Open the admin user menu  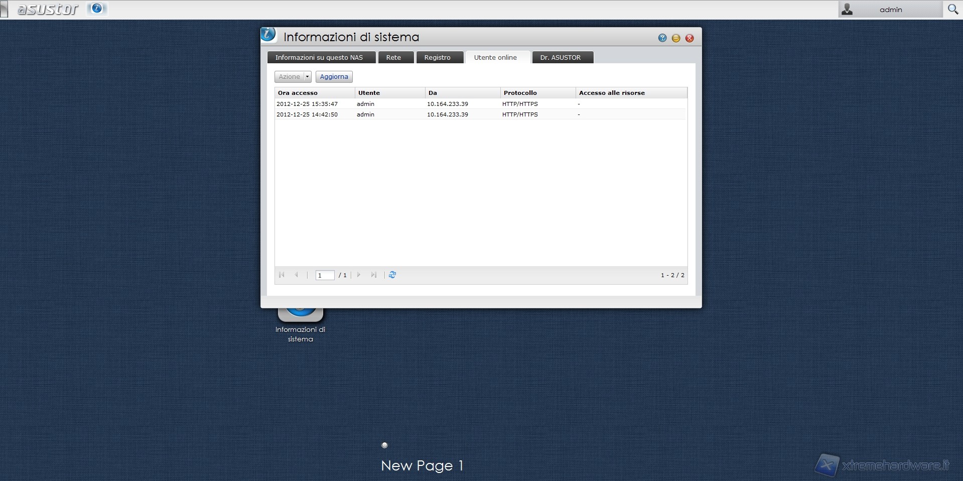tap(890, 10)
